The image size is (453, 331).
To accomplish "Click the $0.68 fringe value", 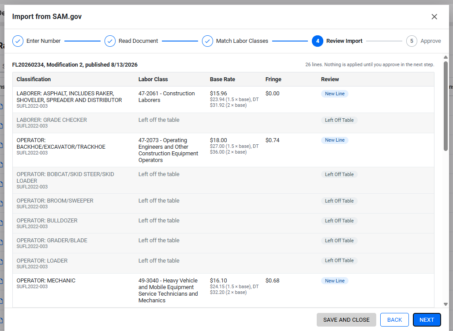I will (x=273, y=280).
